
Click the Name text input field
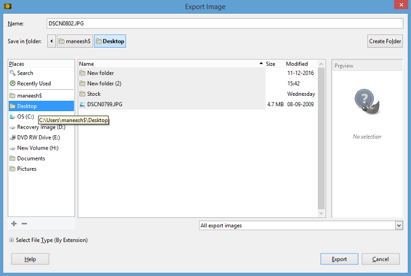click(225, 24)
